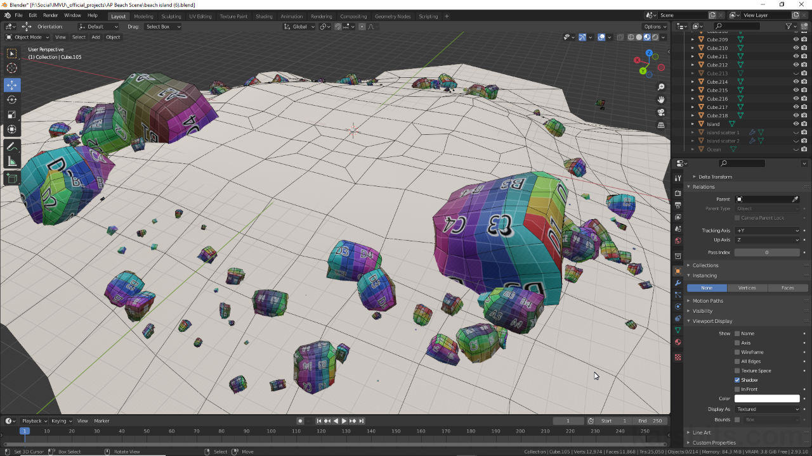Switch to the Sculpting workspace tab
812x456 pixels.
click(x=171, y=16)
